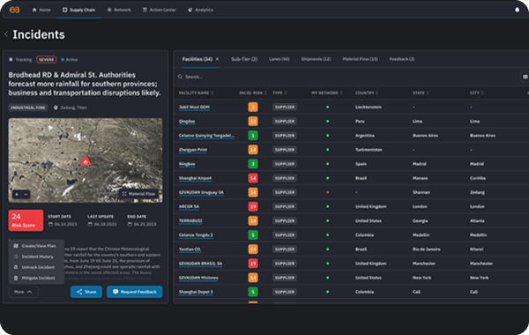Click the Action Center icon in the navigation bar
This screenshot has width=529, height=335.
click(x=145, y=10)
